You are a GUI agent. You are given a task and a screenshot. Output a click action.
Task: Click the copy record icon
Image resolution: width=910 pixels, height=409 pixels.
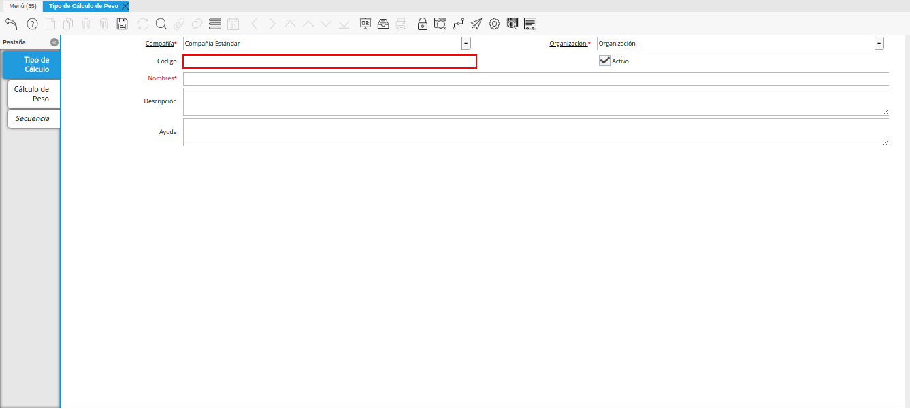[68, 24]
